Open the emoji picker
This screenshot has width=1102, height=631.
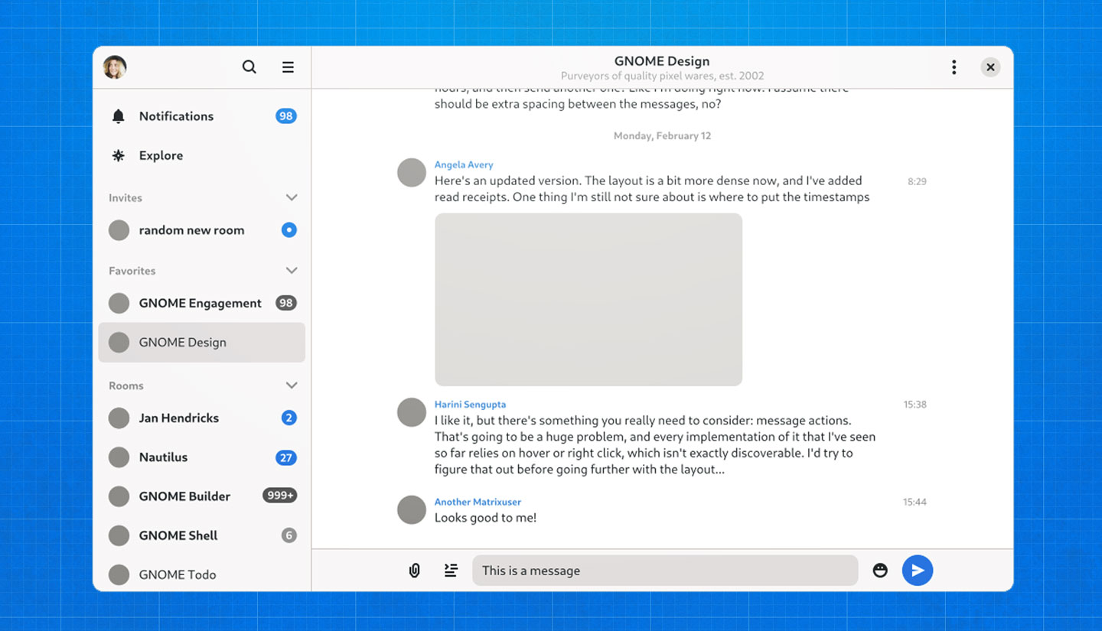[879, 570]
